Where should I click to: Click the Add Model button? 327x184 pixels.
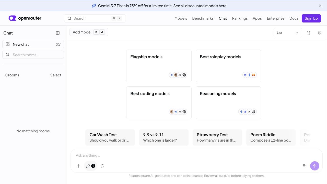pyautogui.click(x=89, y=32)
